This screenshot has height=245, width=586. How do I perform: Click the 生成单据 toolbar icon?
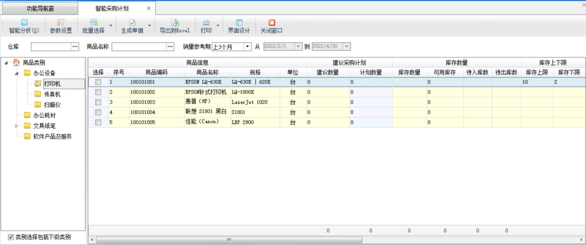click(132, 23)
